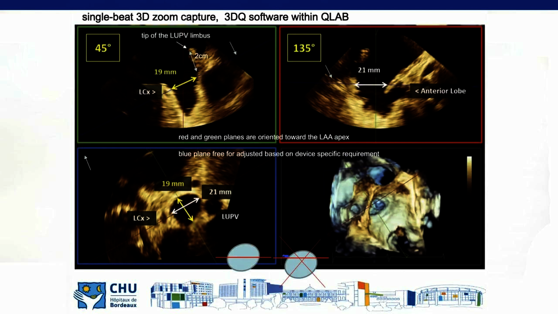Select the yellow 135° angle label box
The image size is (558, 314).
point(304,48)
